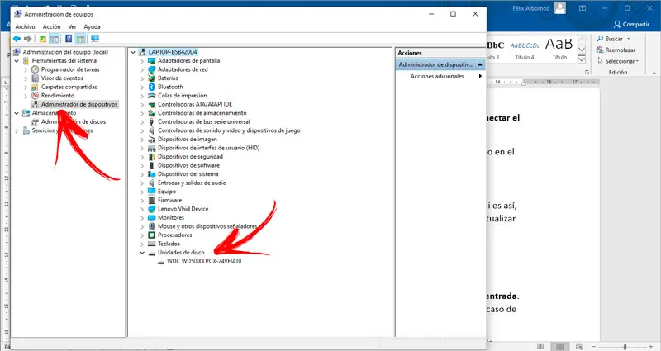The image size is (661, 351).
Task: Click Controladoras de almacenamiento icon
Action: pos(152,113)
